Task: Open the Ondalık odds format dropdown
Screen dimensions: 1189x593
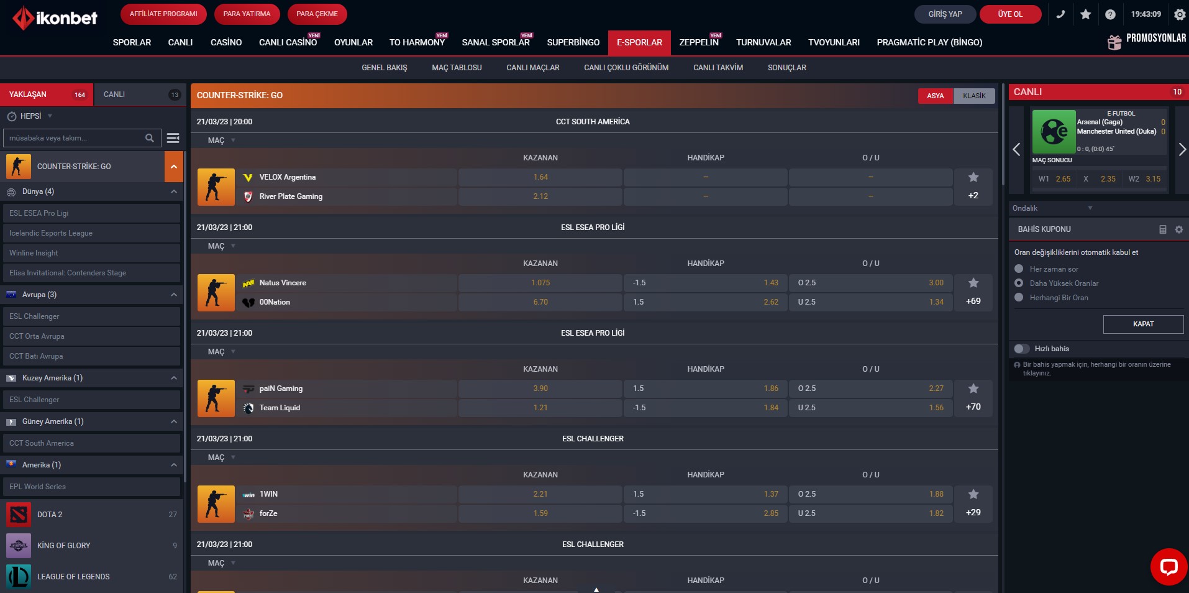Action: click(1052, 208)
